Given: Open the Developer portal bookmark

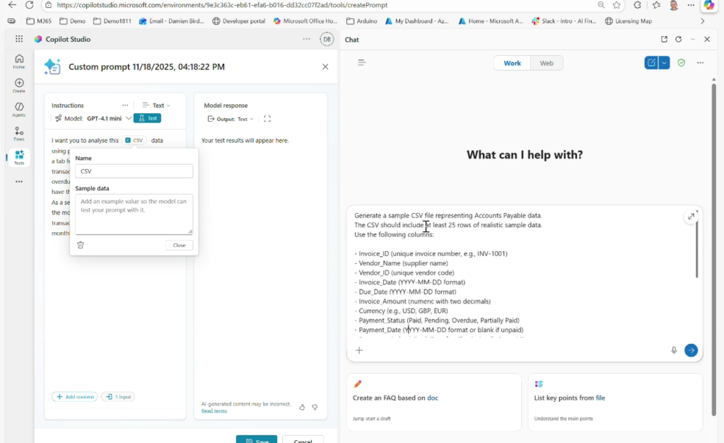Looking at the screenshot, I should click(x=239, y=21).
